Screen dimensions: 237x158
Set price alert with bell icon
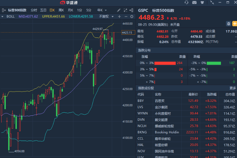228,24
